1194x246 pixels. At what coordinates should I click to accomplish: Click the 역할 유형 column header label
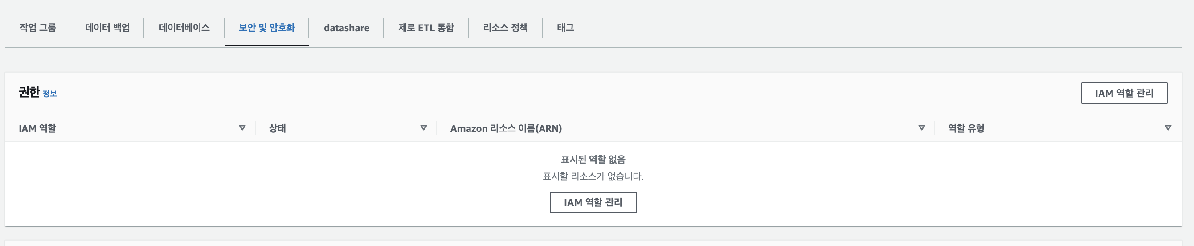tap(966, 128)
